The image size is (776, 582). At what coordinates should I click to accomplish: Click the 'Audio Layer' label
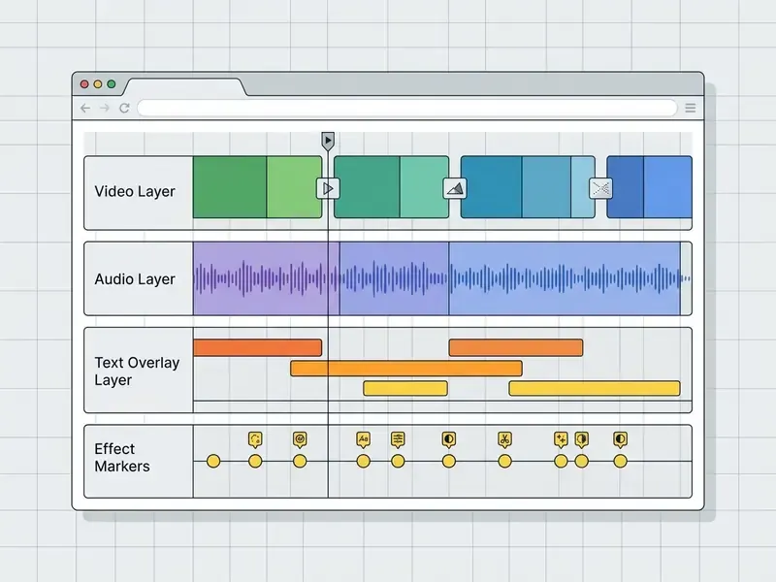[x=135, y=279]
